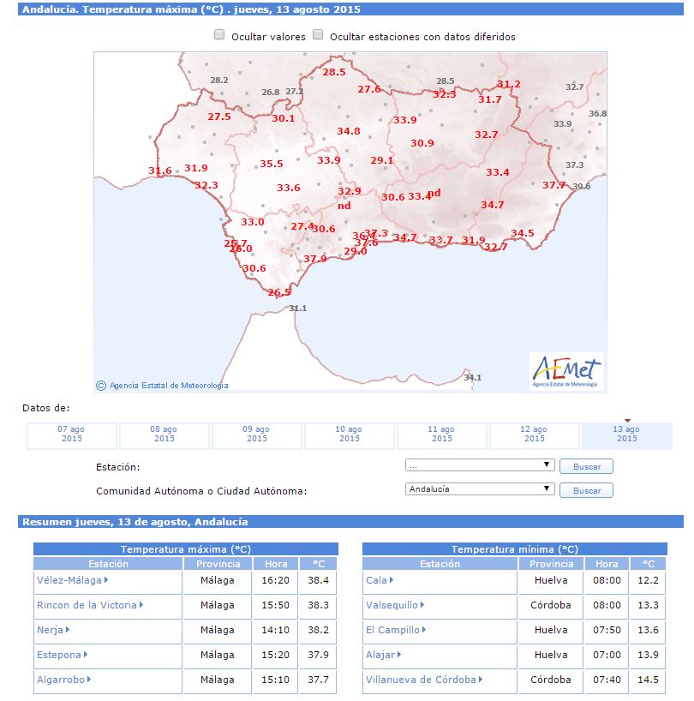This screenshot has width=694, height=701.
Task: Click the arrow icon beside Cala station
Action: click(392, 580)
